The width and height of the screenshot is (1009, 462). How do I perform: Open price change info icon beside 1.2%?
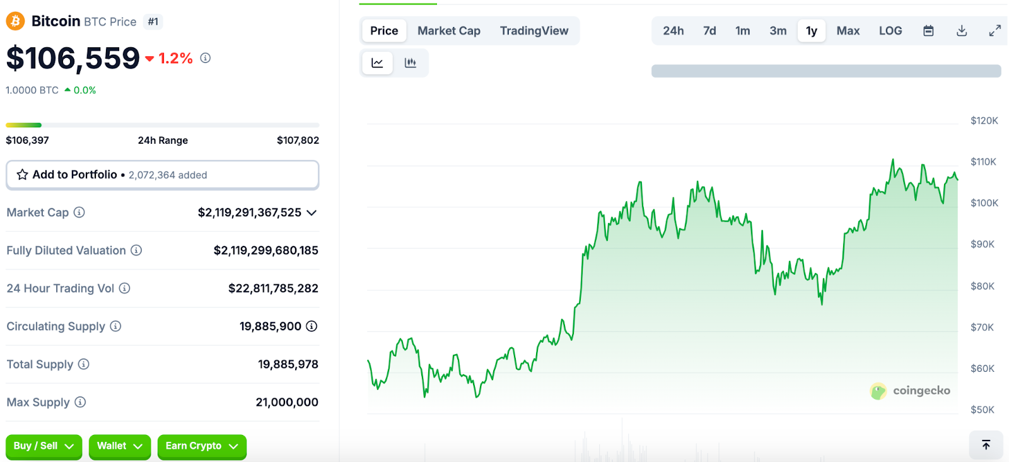point(206,58)
